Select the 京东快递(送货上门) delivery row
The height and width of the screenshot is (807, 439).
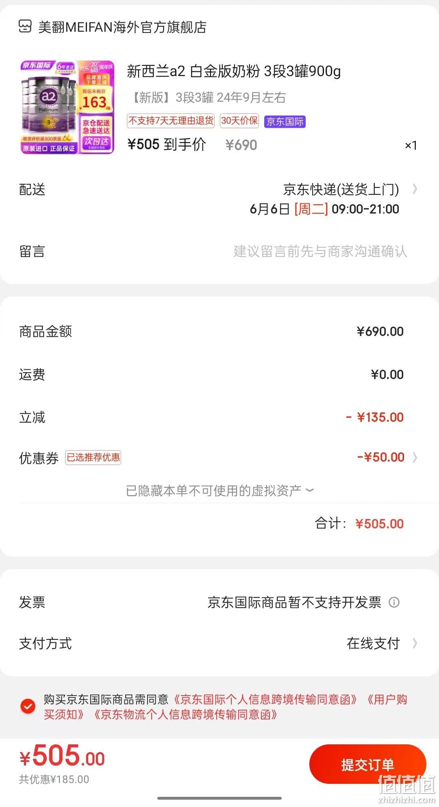click(x=219, y=199)
